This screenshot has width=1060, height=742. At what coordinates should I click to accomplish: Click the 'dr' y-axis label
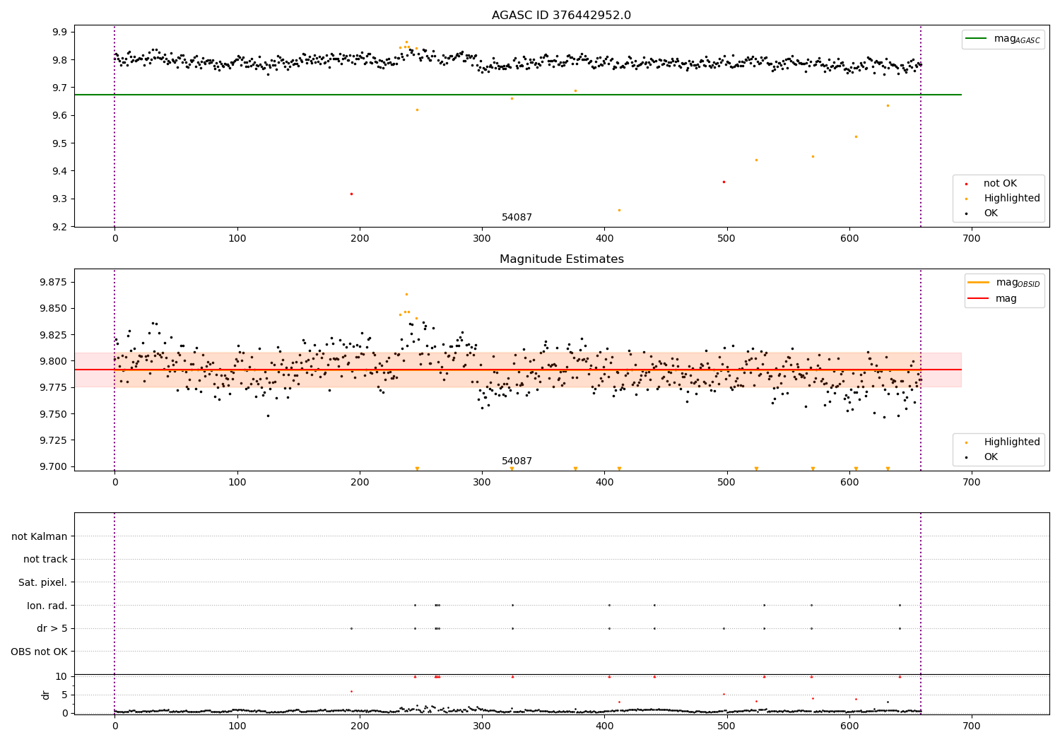(x=46, y=695)
